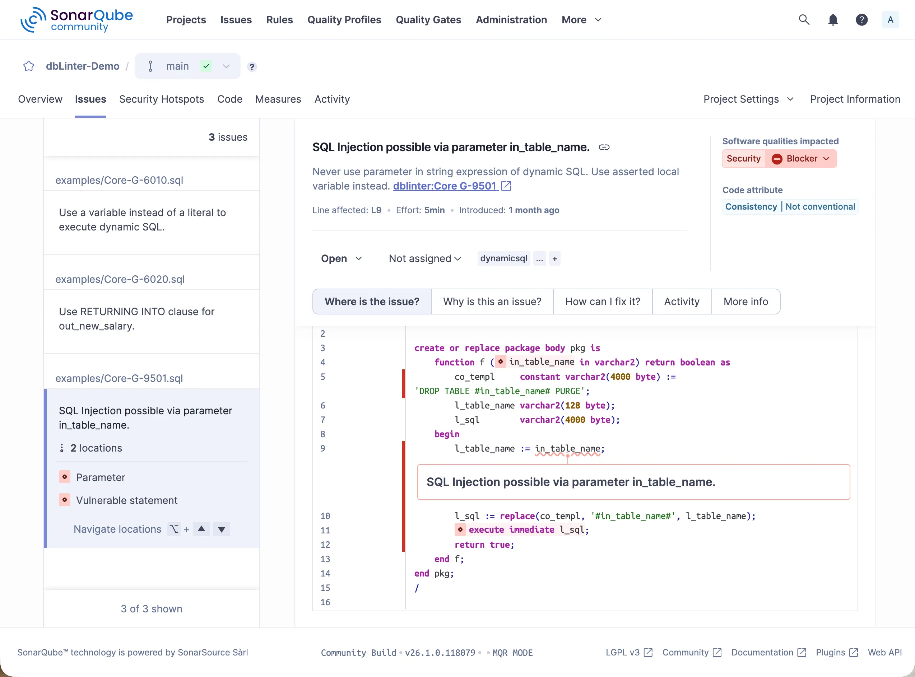Add a tag with plus button
Screen dimensions: 915x677
(x=554, y=258)
